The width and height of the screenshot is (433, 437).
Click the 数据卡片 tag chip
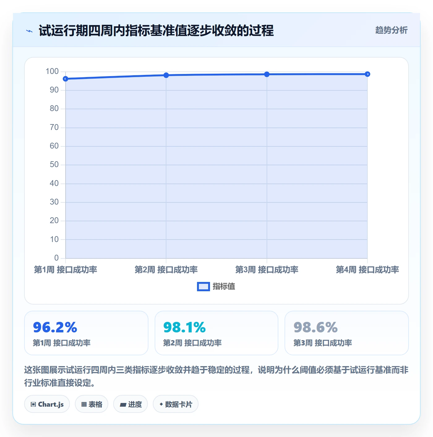click(x=176, y=404)
